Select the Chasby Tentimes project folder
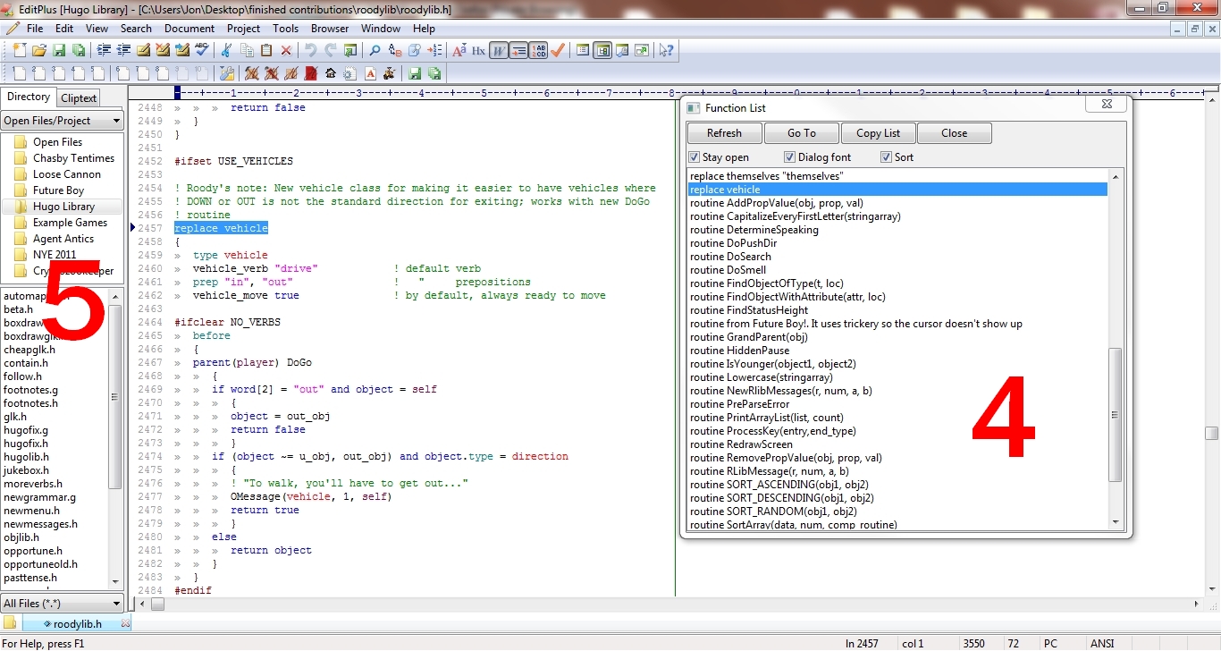The width and height of the screenshot is (1221, 651). 73,158
